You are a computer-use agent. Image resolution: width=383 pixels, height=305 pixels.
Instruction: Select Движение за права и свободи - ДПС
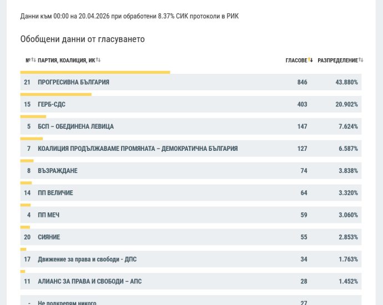pos(87,259)
